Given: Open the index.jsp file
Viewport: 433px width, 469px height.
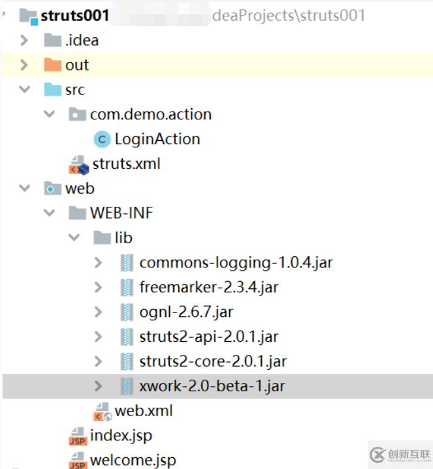Looking at the screenshot, I should [x=121, y=436].
